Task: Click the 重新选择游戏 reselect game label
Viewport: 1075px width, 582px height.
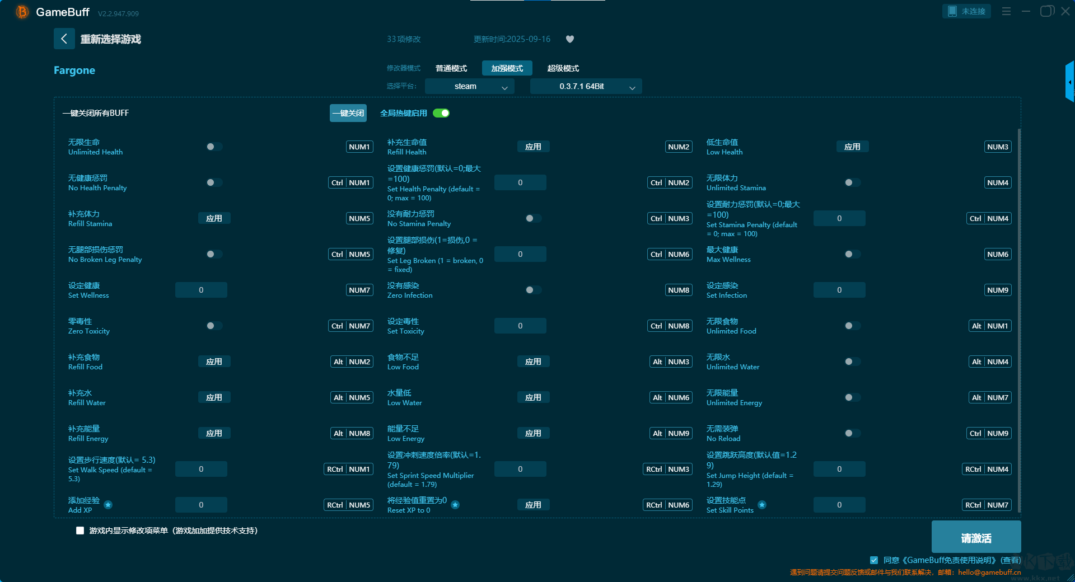Action: pyautogui.click(x=111, y=39)
